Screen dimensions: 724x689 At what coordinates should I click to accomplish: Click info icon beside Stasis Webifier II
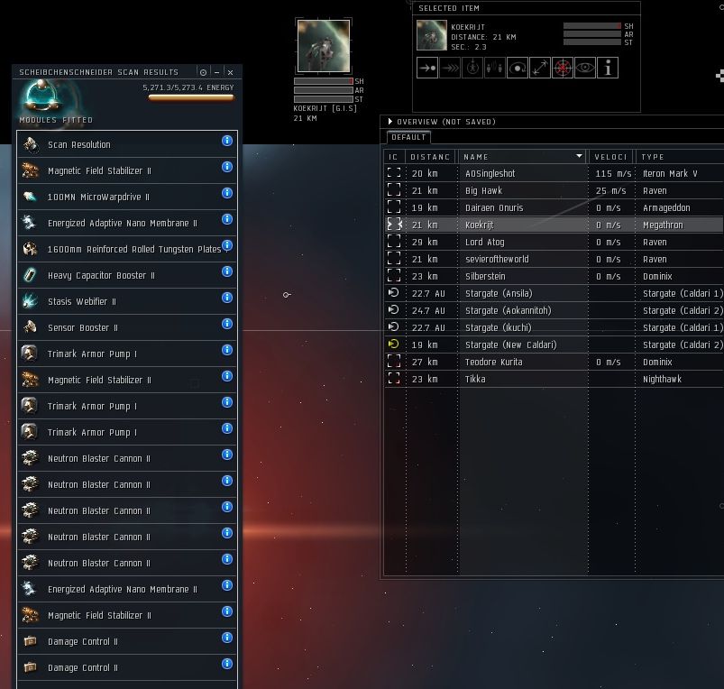(226, 298)
